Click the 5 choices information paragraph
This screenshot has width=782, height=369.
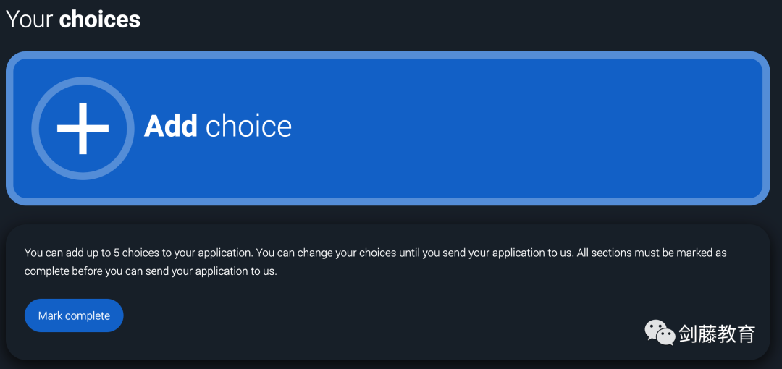(375, 263)
